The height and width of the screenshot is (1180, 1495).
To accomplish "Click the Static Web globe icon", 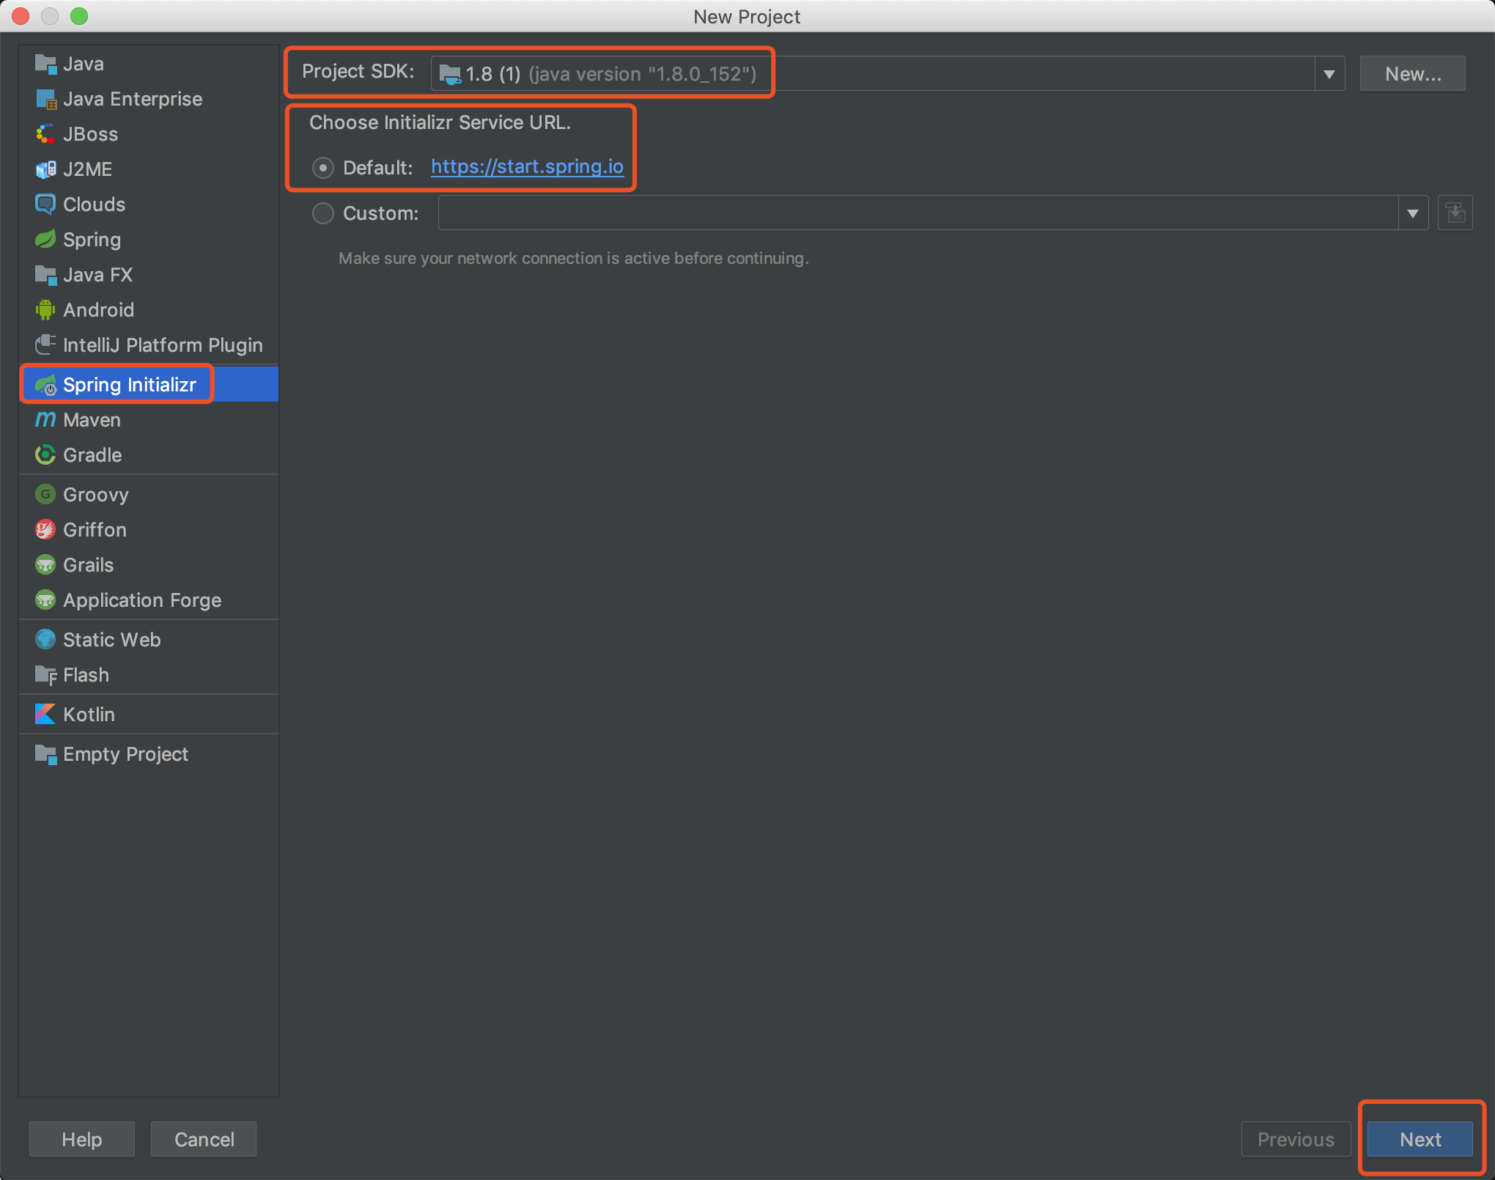I will click(45, 640).
